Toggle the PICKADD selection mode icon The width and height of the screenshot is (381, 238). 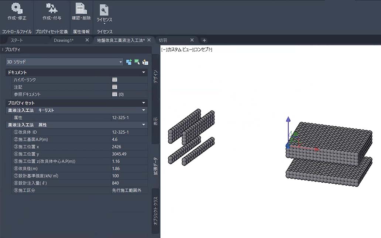coord(129,62)
